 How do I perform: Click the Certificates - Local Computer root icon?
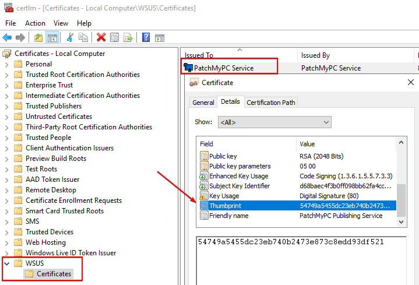[x=6, y=54]
